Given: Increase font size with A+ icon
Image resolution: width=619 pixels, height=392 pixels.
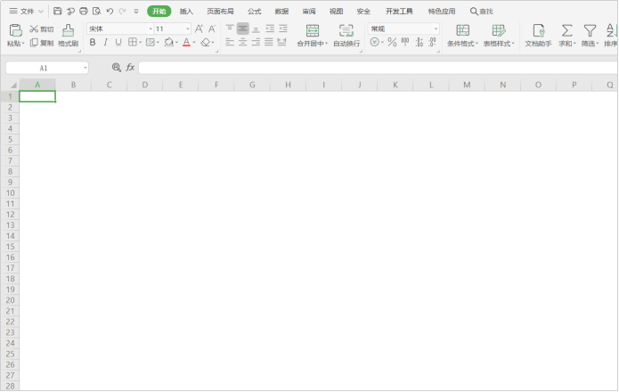Looking at the screenshot, I should coord(199,29).
